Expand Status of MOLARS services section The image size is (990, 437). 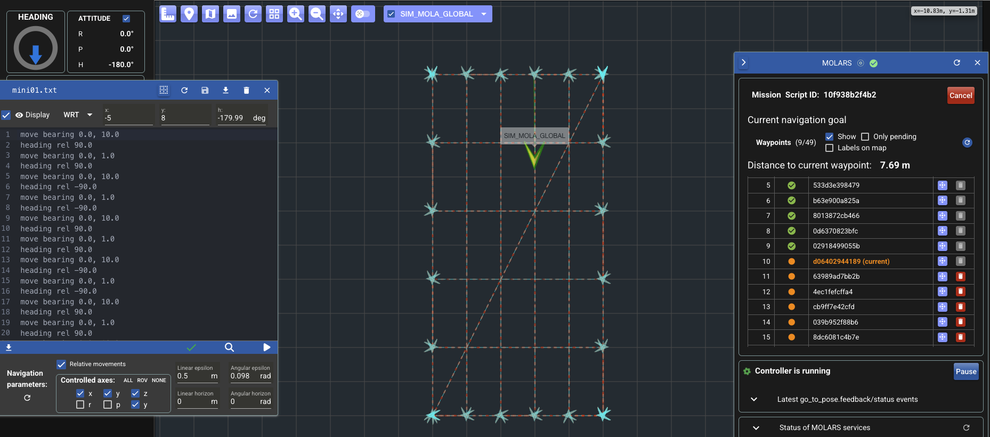click(756, 427)
